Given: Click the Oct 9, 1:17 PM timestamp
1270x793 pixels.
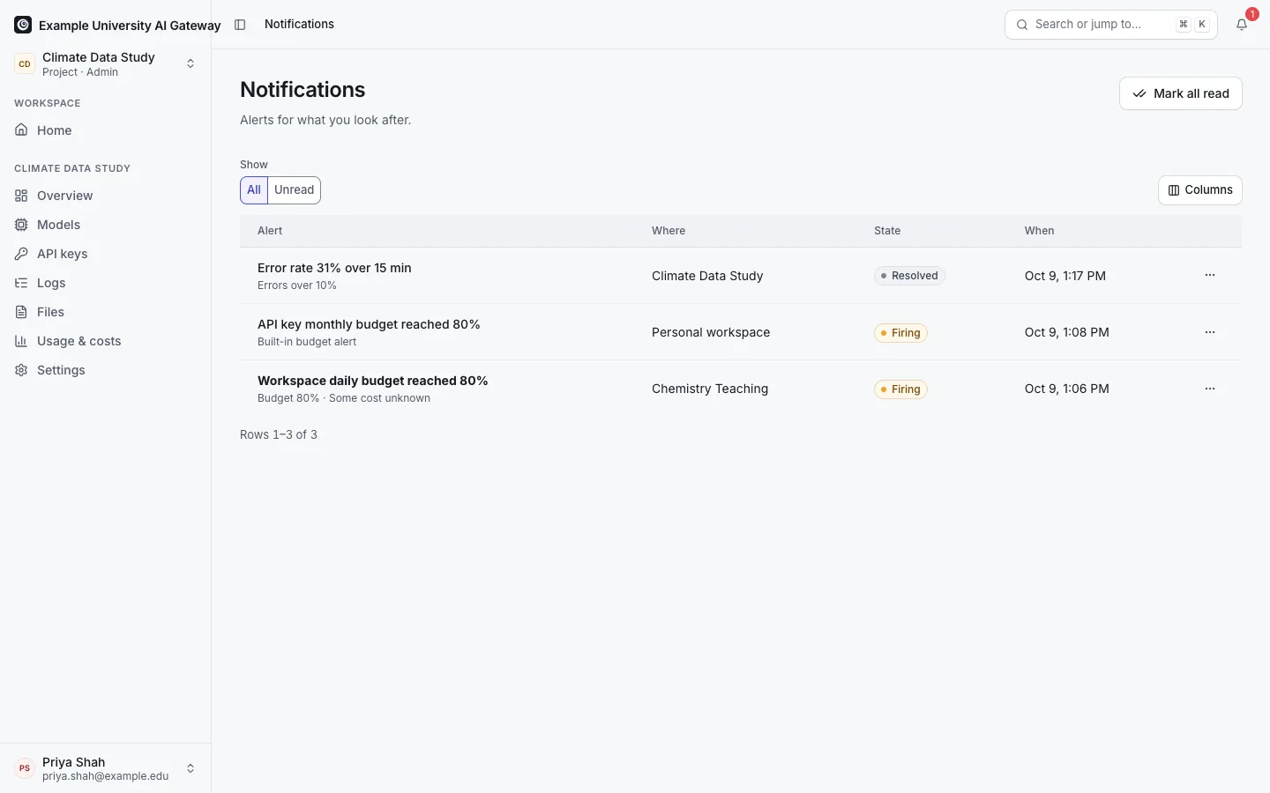Looking at the screenshot, I should 1065,276.
